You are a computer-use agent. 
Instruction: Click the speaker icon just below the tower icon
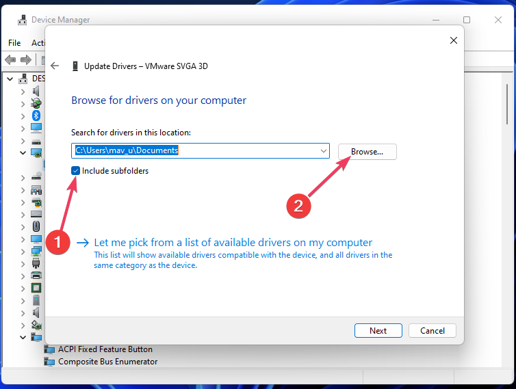tap(36, 312)
